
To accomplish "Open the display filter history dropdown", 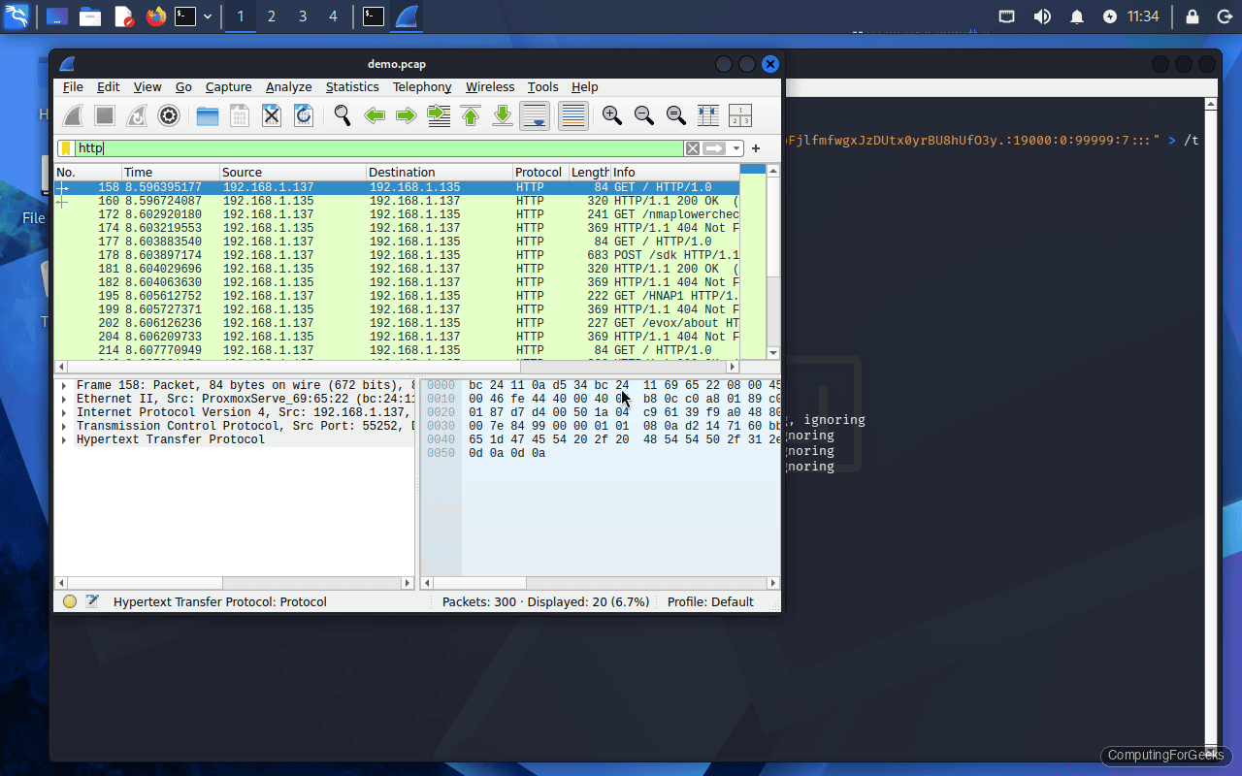I will click(735, 147).
